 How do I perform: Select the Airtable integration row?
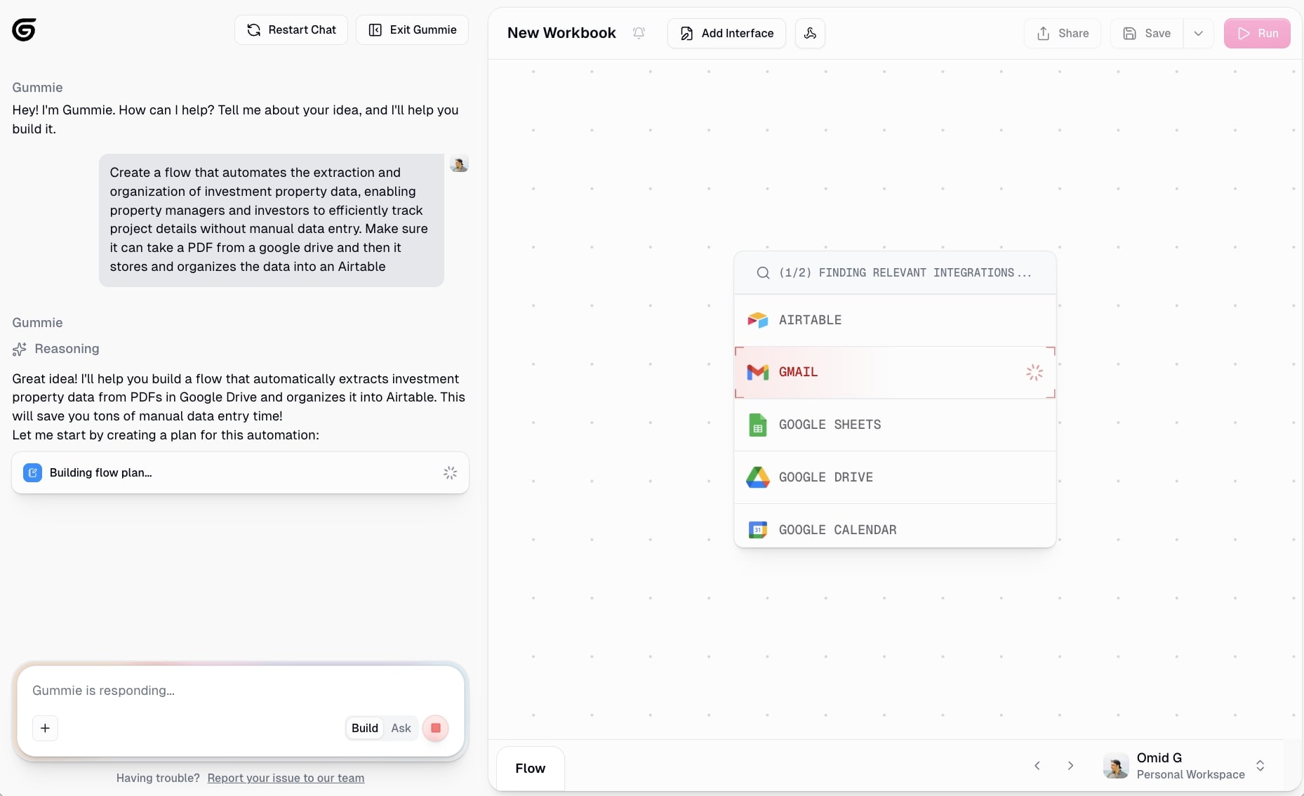click(x=895, y=320)
